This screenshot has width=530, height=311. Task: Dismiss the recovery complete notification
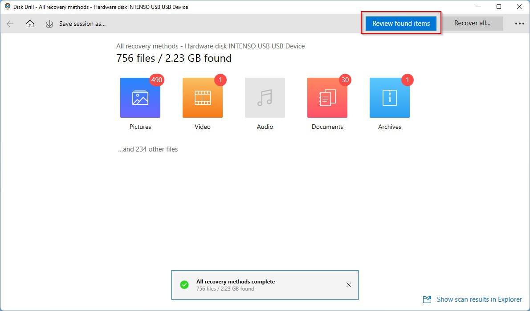click(x=348, y=285)
